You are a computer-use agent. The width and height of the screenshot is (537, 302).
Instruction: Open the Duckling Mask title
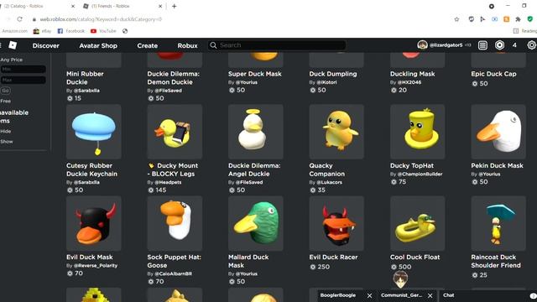412,74
